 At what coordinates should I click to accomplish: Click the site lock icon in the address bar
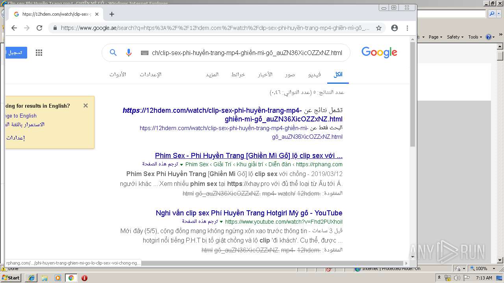pyautogui.click(x=55, y=28)
